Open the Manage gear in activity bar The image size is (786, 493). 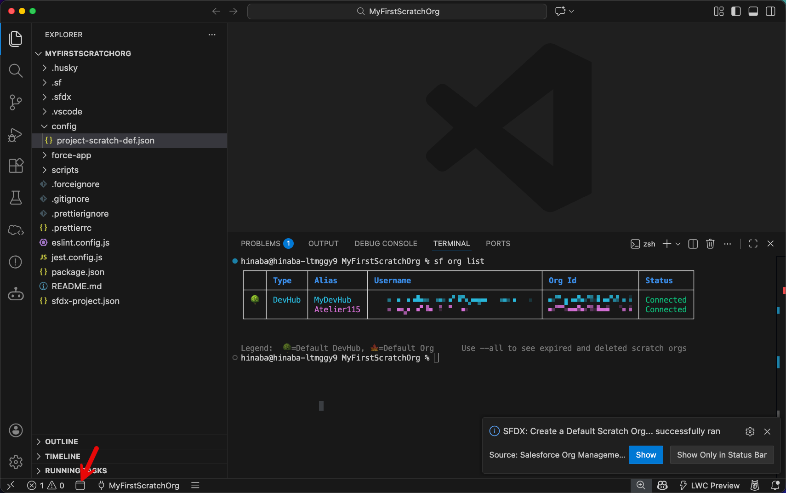click(x=16, y=462)
